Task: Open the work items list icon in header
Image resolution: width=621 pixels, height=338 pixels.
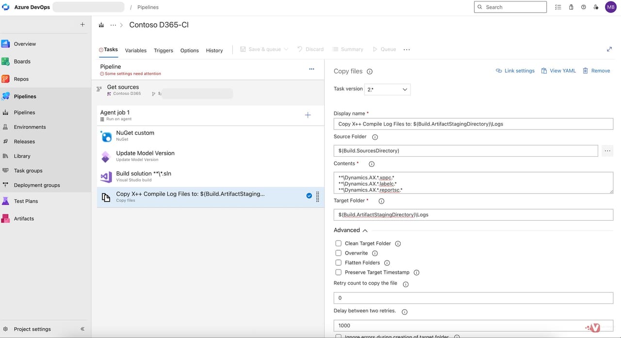Action: tap(558, 7)
